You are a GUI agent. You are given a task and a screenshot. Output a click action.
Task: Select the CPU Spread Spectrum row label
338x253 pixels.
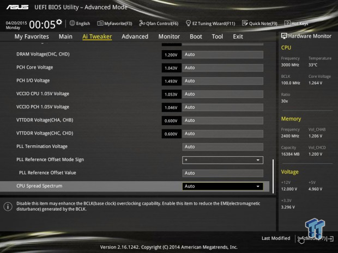pyautogui.click(x=39, y=186)
